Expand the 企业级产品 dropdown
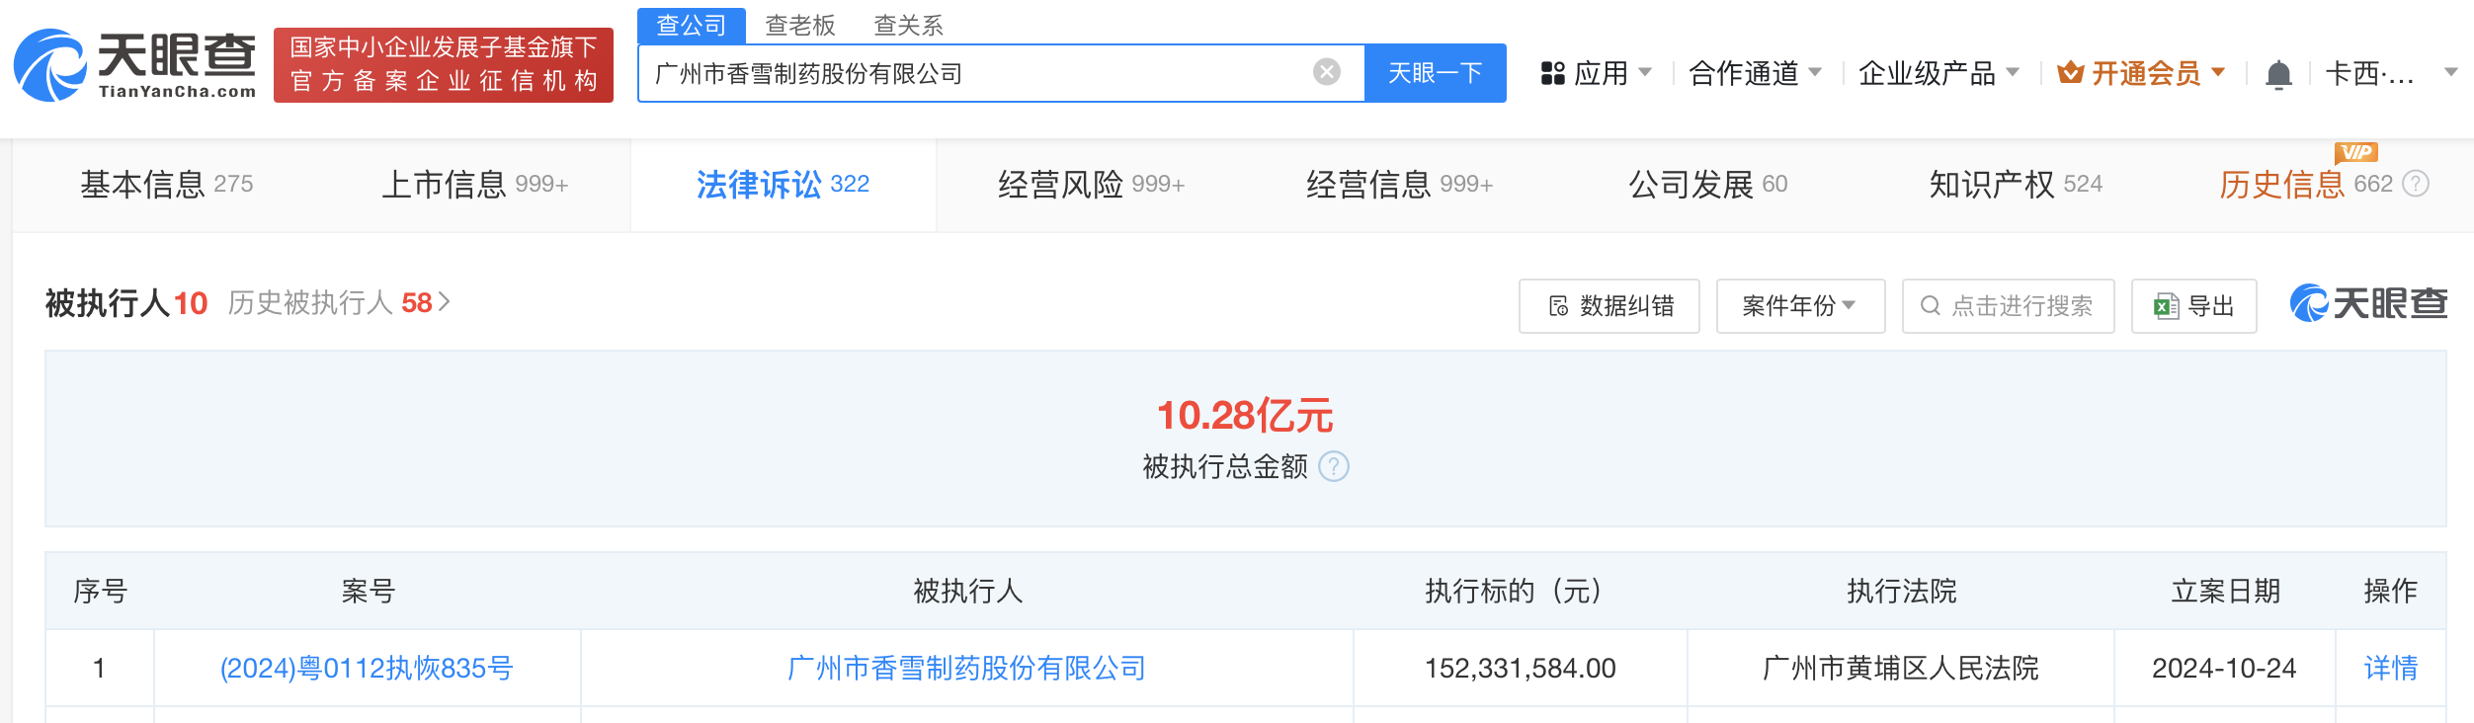Viewport: 2474px width, 723px height. 2013,72
